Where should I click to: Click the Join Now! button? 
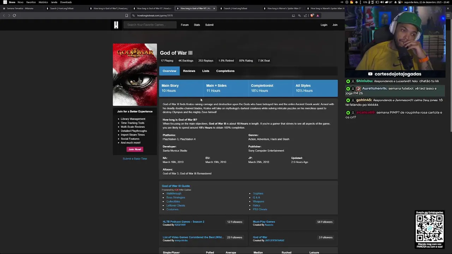[135, 149]
